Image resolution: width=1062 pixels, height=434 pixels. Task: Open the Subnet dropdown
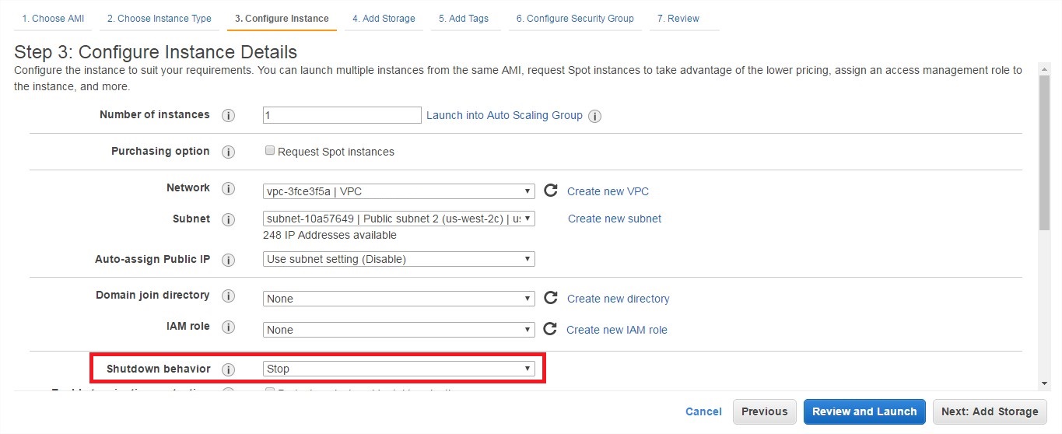399,219
